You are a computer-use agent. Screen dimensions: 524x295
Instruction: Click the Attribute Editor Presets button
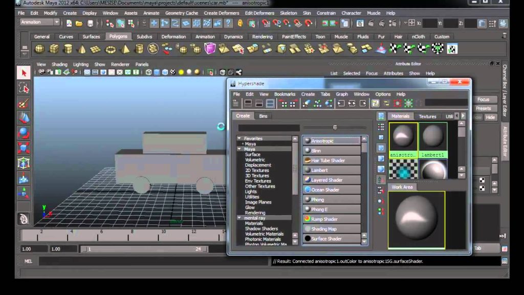pyautogui.click(x=483, y=109)
